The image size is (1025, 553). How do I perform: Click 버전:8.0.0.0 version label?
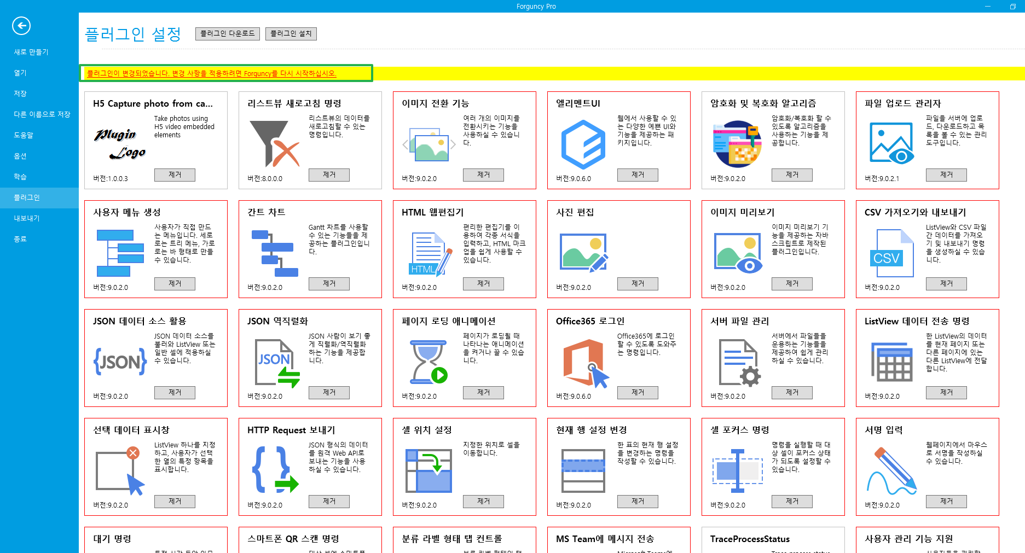coord(265,179)
